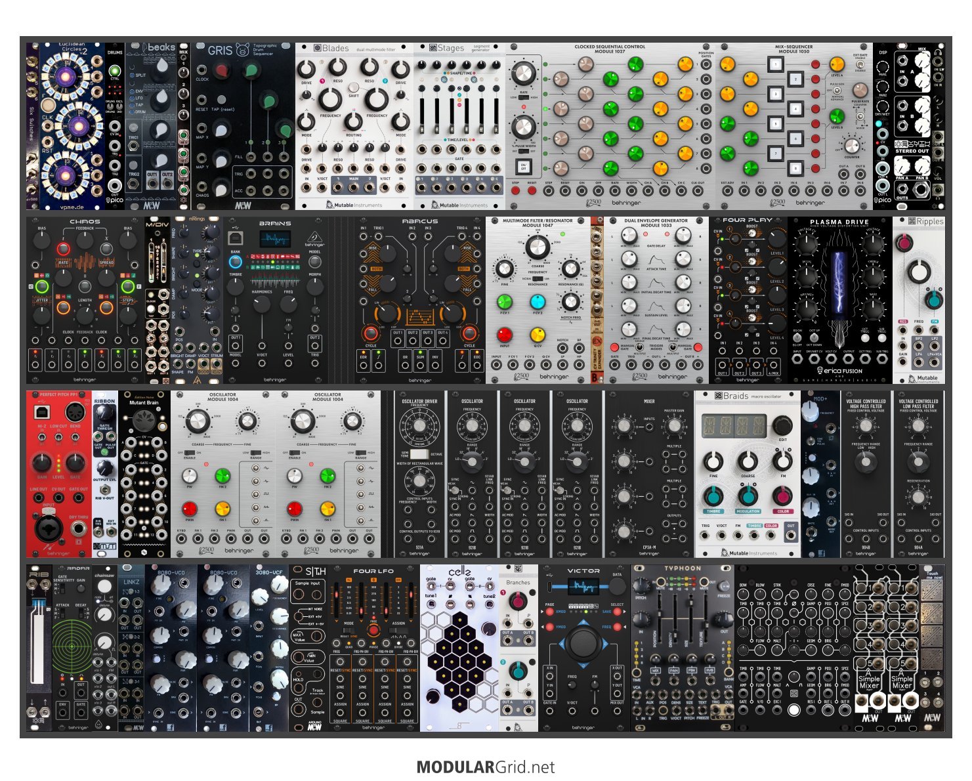The image size is (972, 781).
Task: Click the rightmost slider on Stages
Action: [495, 115]
